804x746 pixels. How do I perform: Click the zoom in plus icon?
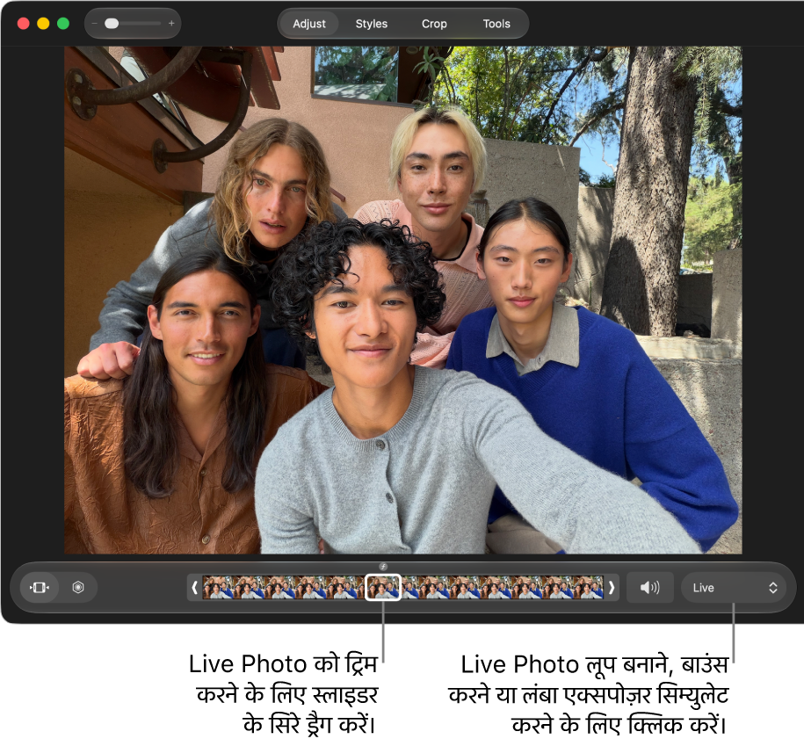click(171, 24)
